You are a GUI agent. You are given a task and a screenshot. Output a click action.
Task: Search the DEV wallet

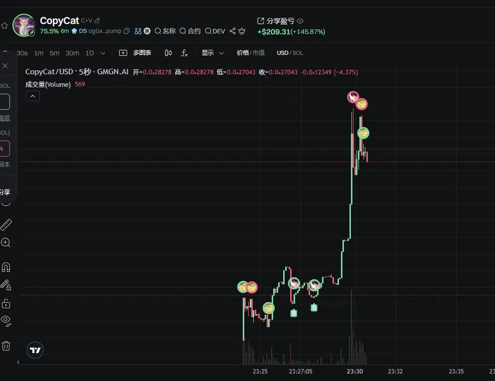[x=215, y=31]
